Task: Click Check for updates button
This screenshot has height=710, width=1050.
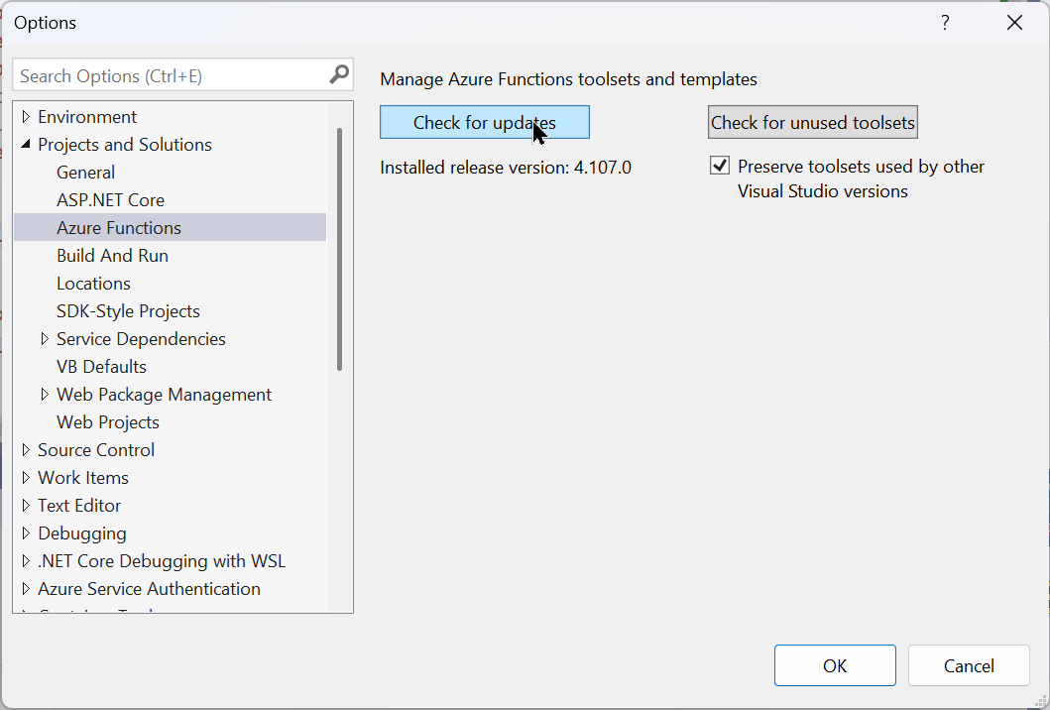Action: pos(484,123)
